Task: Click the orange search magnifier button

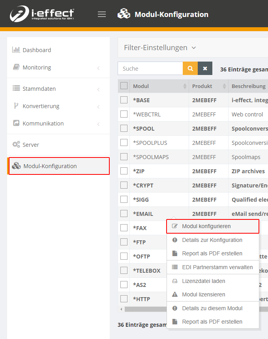Action: click(x=190, y=68)
